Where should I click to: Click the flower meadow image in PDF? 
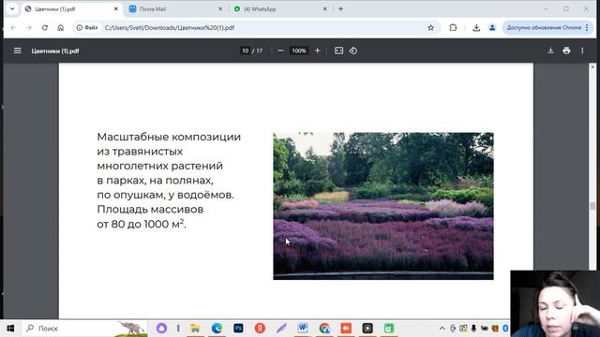pyautogui.click(x=383, y=206)
